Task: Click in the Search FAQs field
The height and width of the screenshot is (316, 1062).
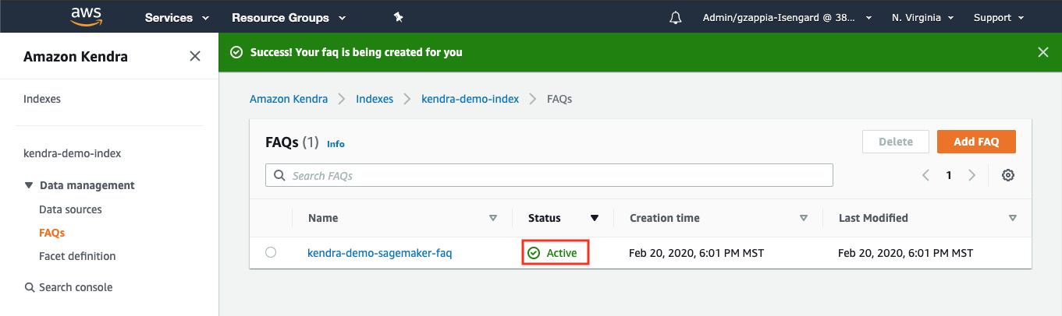Action: tap(549, 175)
